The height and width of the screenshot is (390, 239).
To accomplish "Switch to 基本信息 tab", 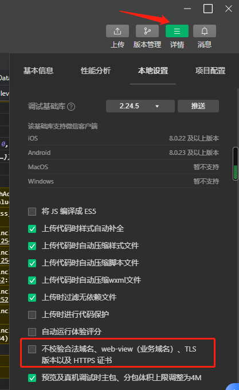I will point(38,71).
